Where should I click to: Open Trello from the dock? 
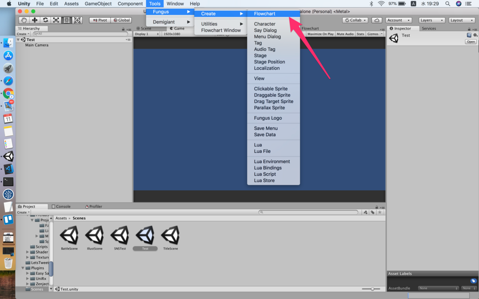coord(8,220)
